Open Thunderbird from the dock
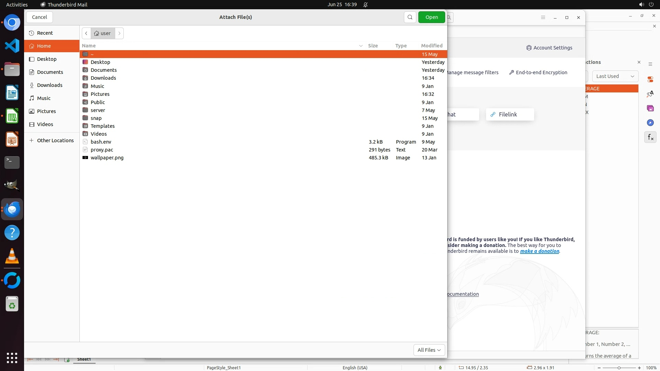 [12, 209]
